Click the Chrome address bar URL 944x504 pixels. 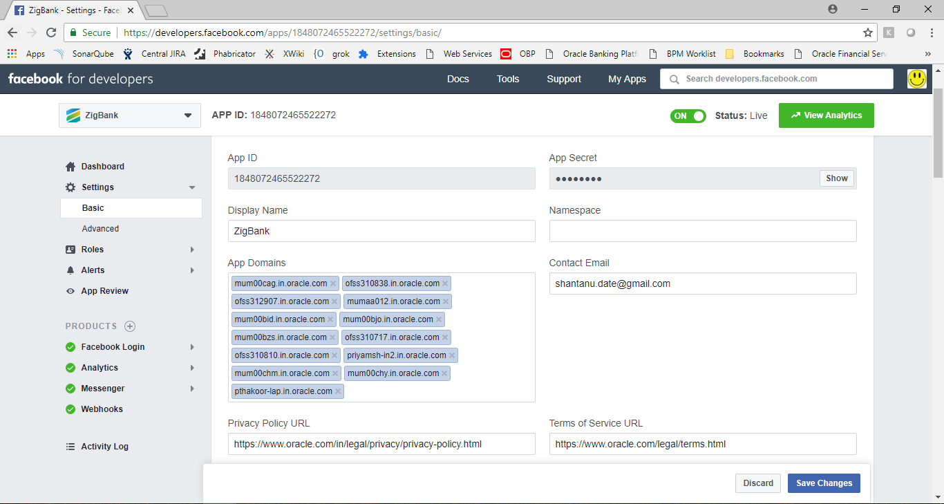(282, 32)
